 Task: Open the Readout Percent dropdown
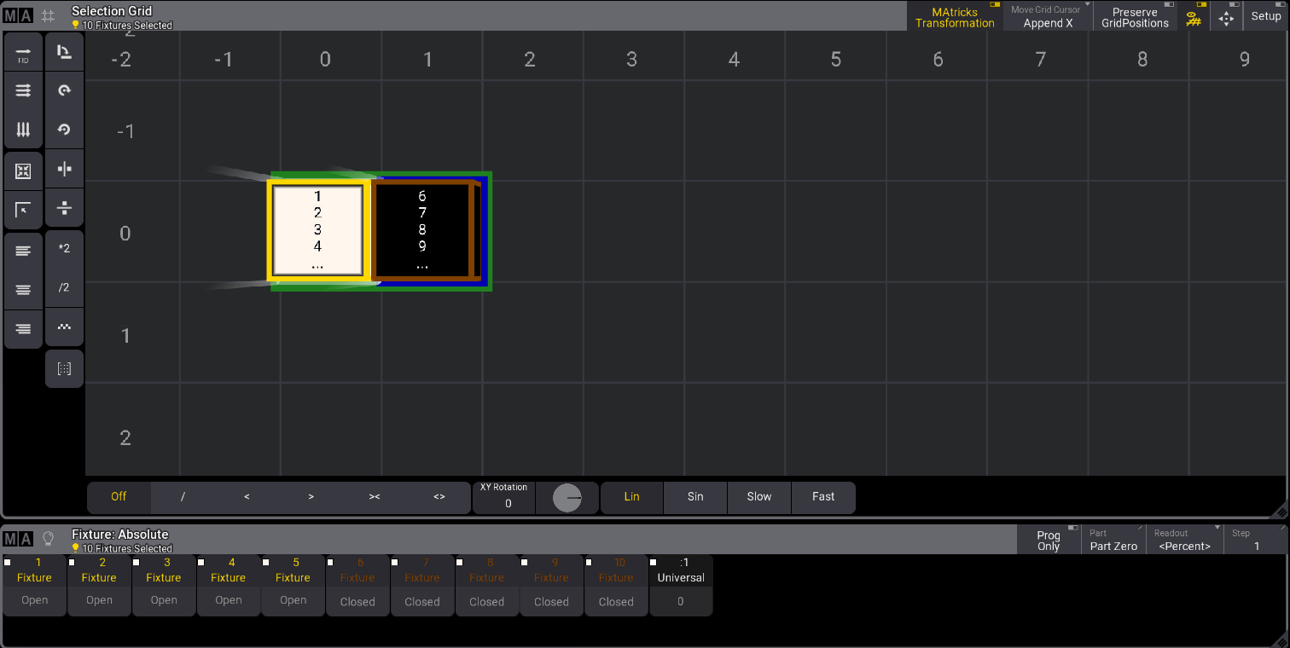(1183, 541)
